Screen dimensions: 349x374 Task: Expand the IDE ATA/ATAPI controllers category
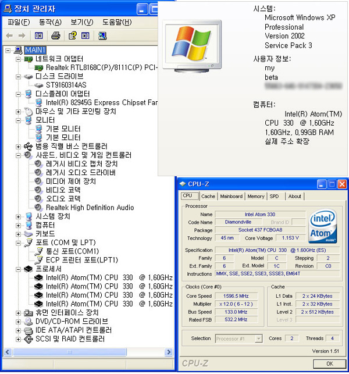coord(18,330)
